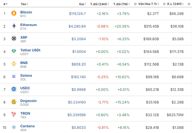
Task: Click the BTC ticker symbol
Action: click(x=23, y=16)
